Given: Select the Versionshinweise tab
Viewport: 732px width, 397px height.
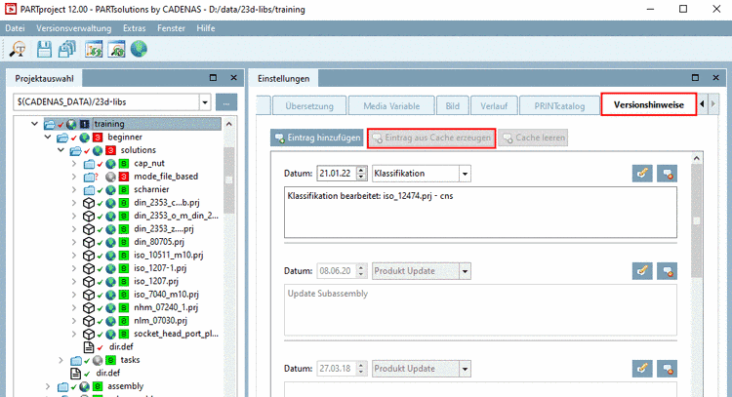Looking at the screenshot, I should 648,104.
